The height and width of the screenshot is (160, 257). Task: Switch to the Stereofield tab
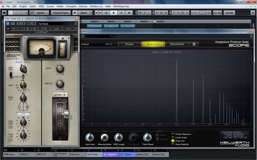click(177, 44)
